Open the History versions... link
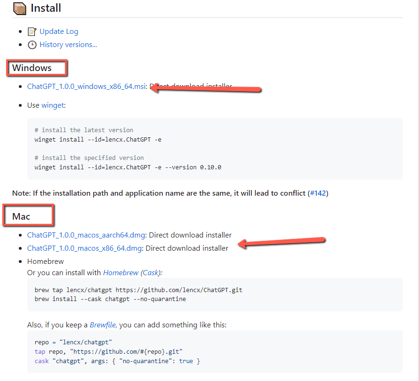The image size is (419, 381). coord(68,45)
